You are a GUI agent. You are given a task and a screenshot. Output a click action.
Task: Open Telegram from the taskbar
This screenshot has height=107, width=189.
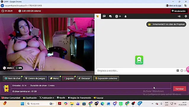click(x=139, y=103)
